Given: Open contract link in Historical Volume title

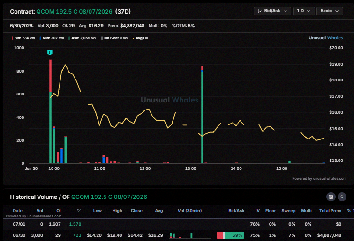Looking at the screenshot, I should (109, 197).
